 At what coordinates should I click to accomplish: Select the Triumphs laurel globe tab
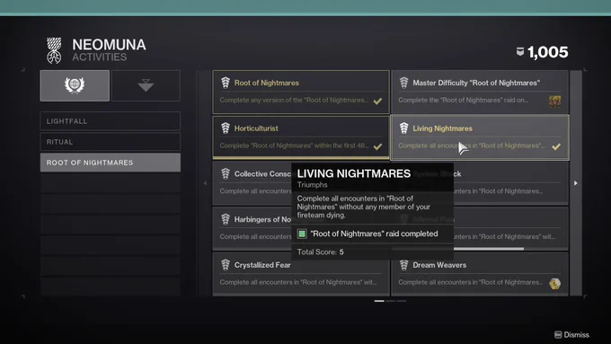[75, 85]
